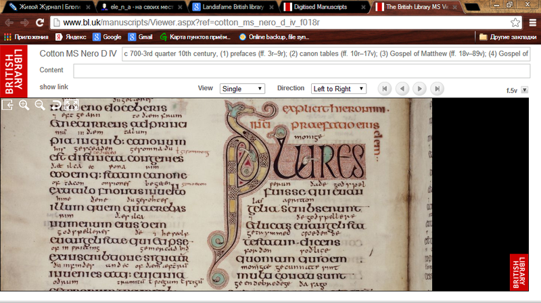Screen dimensions: 541x303
Task: Bookmark this page with the star
Action: 515,22
